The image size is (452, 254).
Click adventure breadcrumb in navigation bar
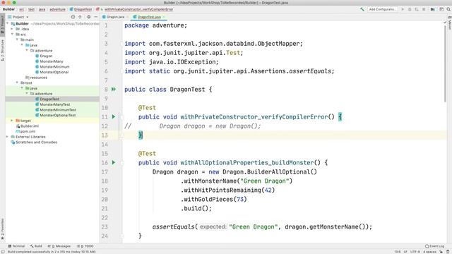pos(57,9)
